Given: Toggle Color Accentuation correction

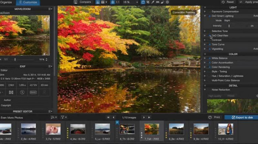Looking at the screenshot, I should click(x=210, y=63).
